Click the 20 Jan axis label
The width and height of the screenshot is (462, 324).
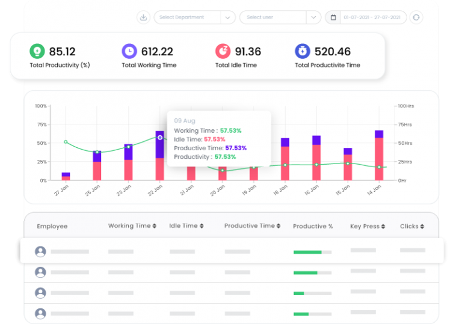tap(217, 190)
